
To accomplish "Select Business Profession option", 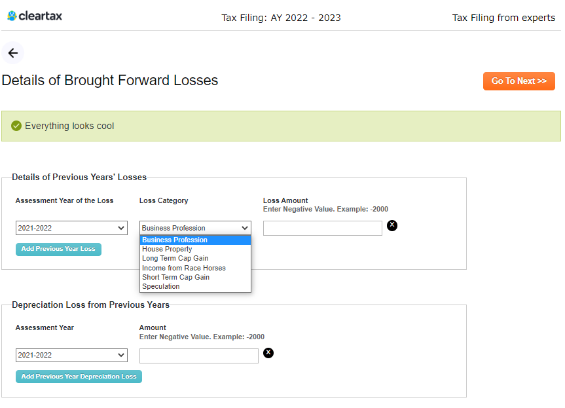I will coord(195,240).
